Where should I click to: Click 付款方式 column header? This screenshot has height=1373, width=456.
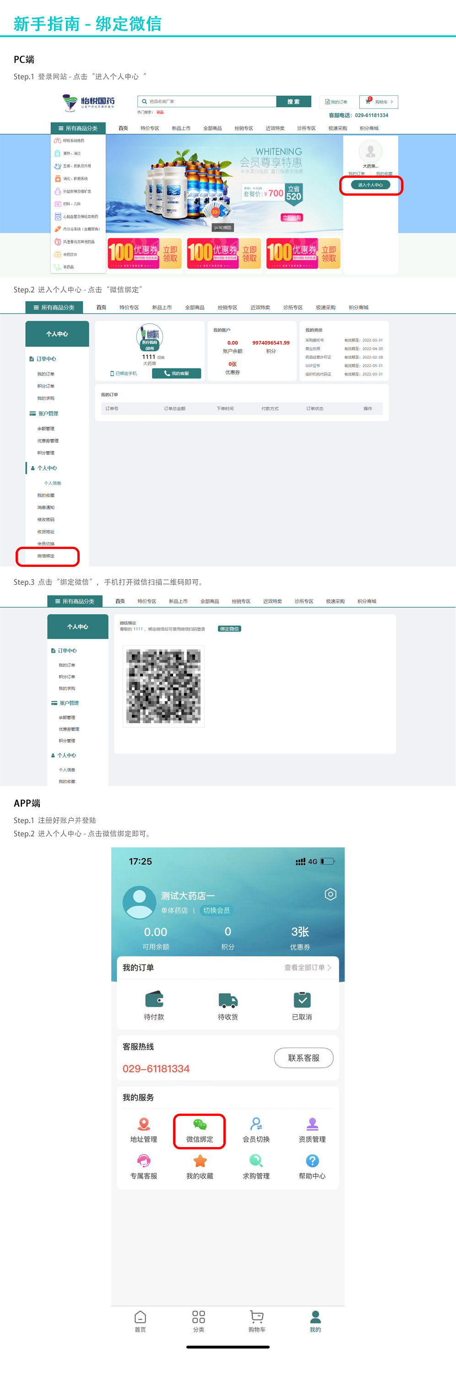click(x=270, y=409)
